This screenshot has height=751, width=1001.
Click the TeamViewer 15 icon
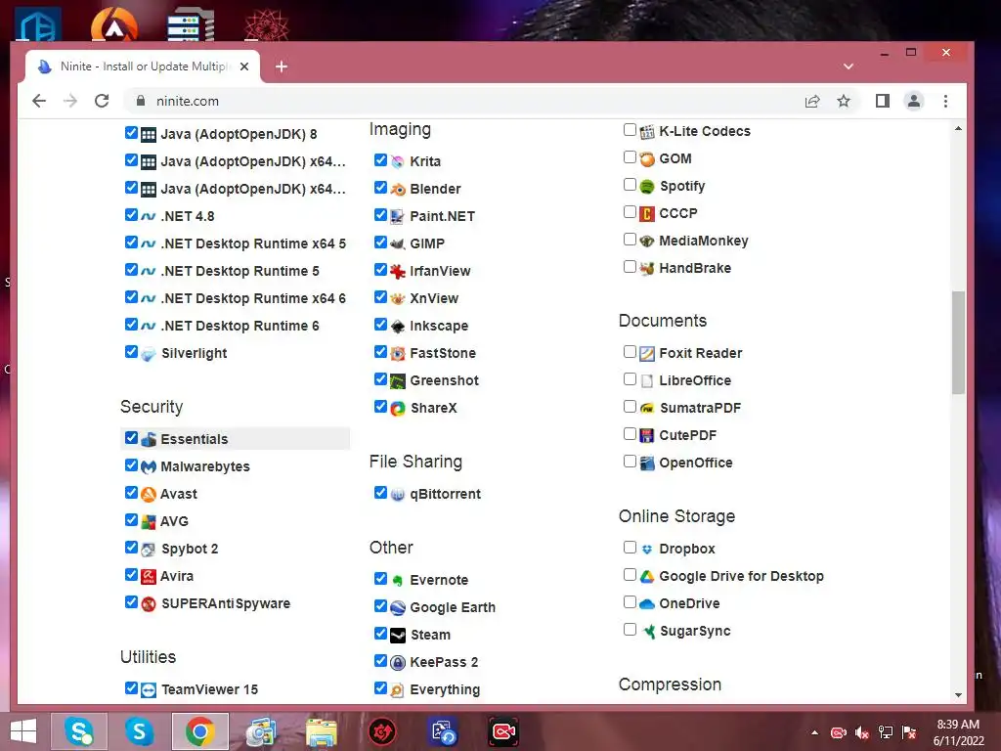pyautogui.click(x=149, y=690)
